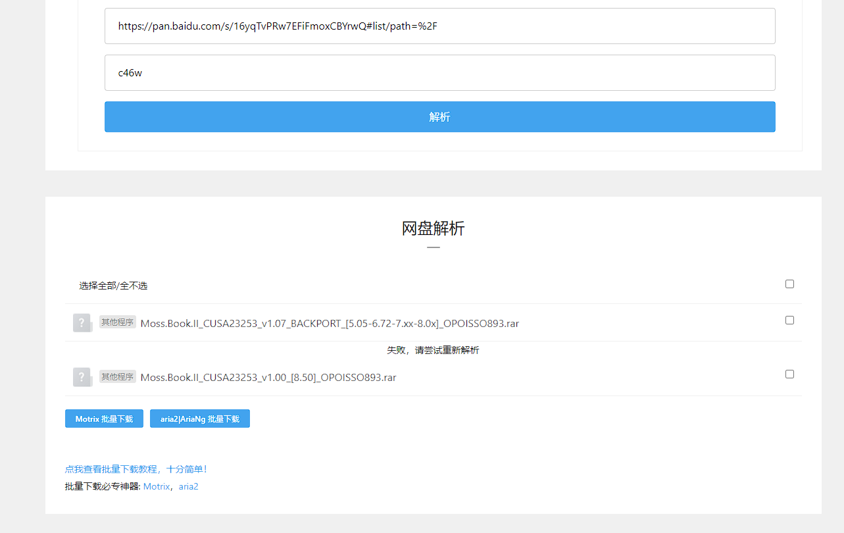Click the 其他程序 tag on the v1.00 [8.50] row
844x533 pixels.
[118, 376]
